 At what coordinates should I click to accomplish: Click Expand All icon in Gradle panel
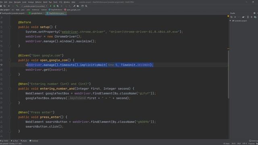tap(248, 17)
